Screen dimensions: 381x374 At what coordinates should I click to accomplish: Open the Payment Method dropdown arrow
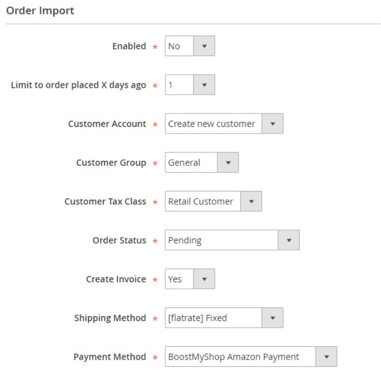point(326,357)
